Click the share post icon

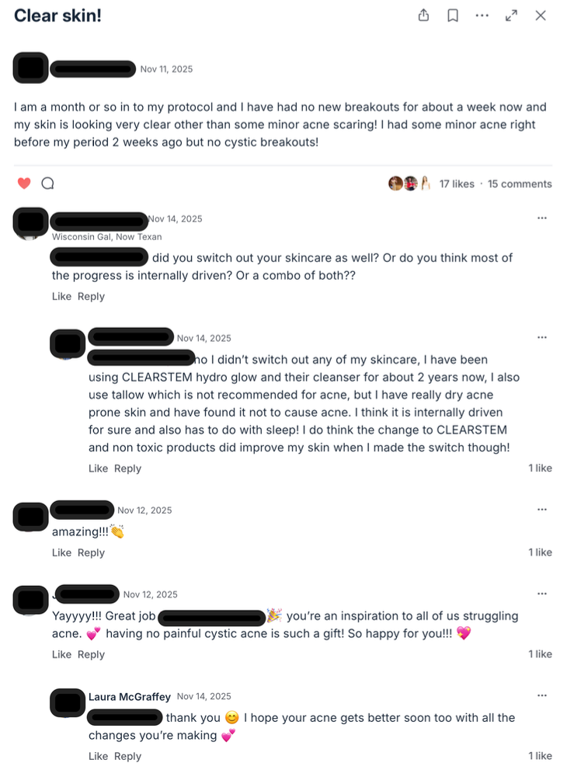[423, 16]
